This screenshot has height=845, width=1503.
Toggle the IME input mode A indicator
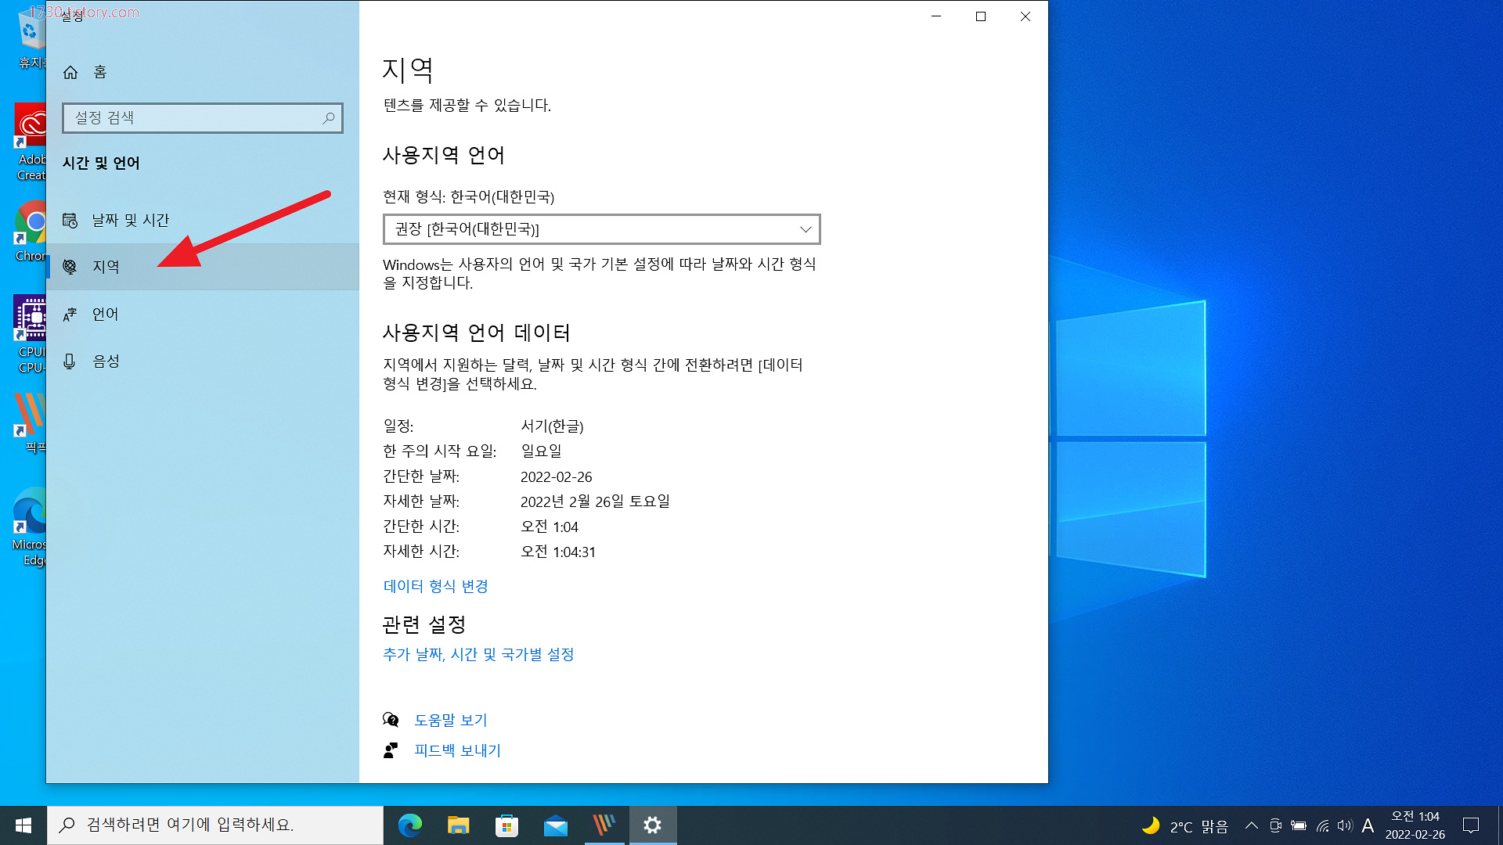click(1368, 825)
